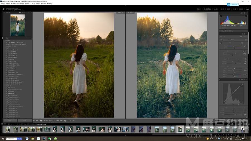Collapse the 导航器 Navigator panel

pyautogui.click(x=4, y=13)
